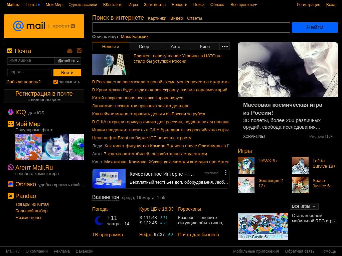
Task: Click the moon weather icon
Action: tap(99, 221)
